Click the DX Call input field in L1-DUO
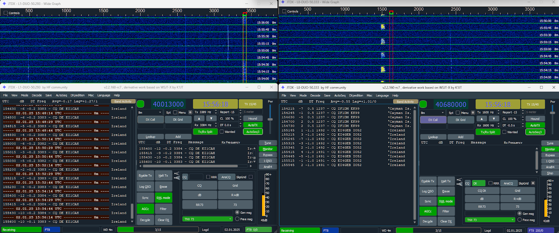 click(x=151, y=126)
